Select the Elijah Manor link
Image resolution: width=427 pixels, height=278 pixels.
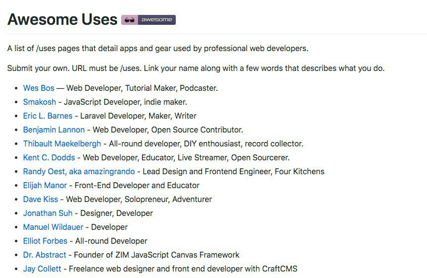pos(45,185)
